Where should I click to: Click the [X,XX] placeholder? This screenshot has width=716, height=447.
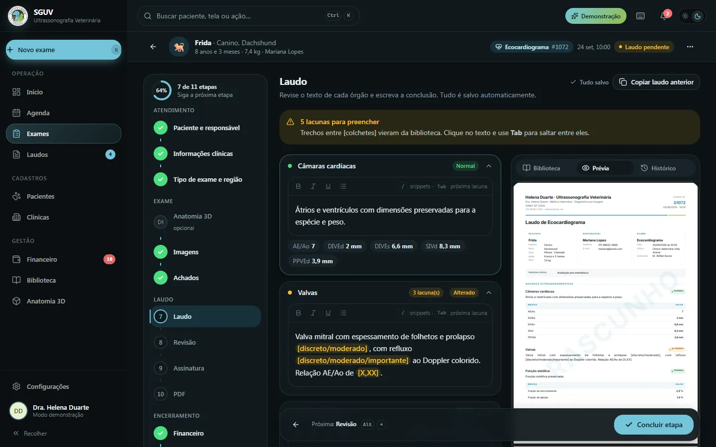368,373
